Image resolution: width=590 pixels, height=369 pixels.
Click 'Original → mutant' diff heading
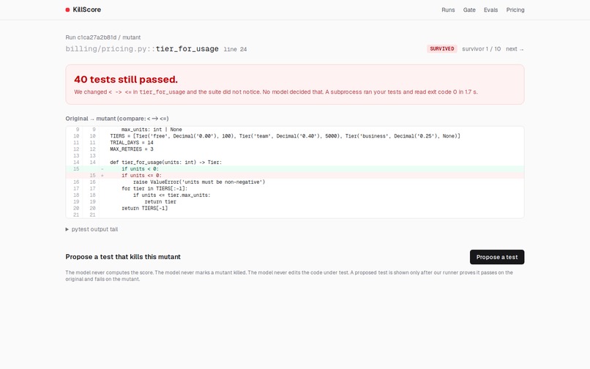point(117,119)
